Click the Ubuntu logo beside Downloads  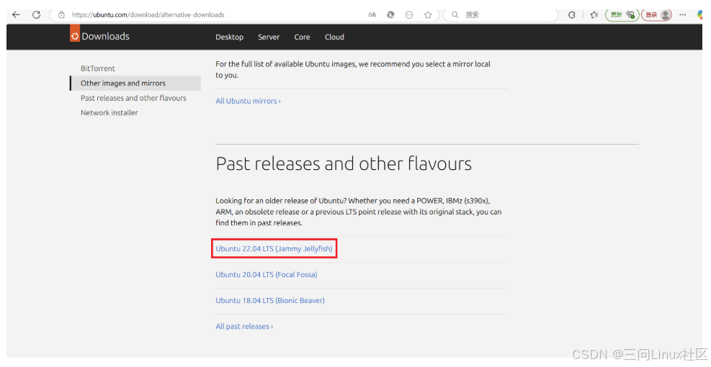(x=75, y=35)
